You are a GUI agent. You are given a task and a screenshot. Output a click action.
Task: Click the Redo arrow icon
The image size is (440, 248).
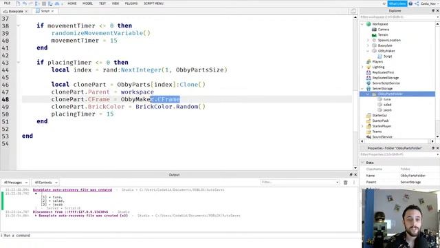(x=30, y=3)
